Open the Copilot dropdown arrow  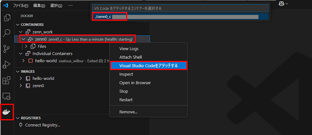point(287,4)
